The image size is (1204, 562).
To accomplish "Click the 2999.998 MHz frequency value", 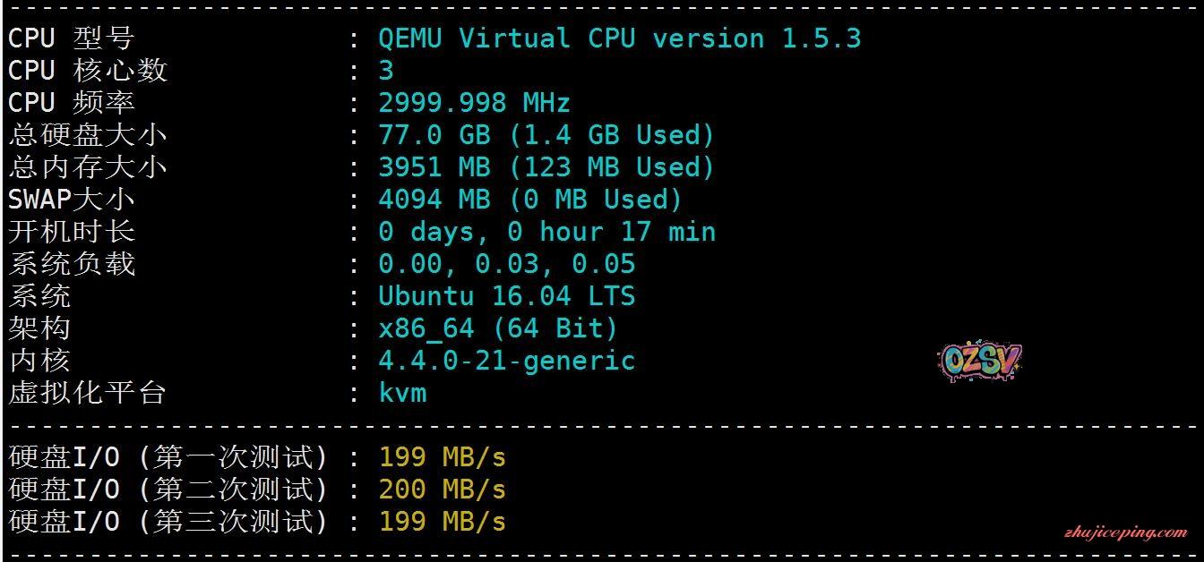I will (474, 103).
